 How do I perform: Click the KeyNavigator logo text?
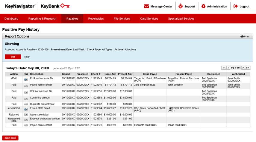20,6
